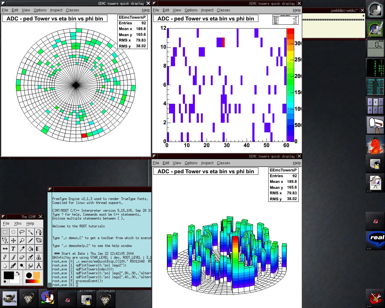The height and width of the screenshot is (308, 385).
Task: Select the Flip tool with double arrow
Action: (x=5, y=249)
